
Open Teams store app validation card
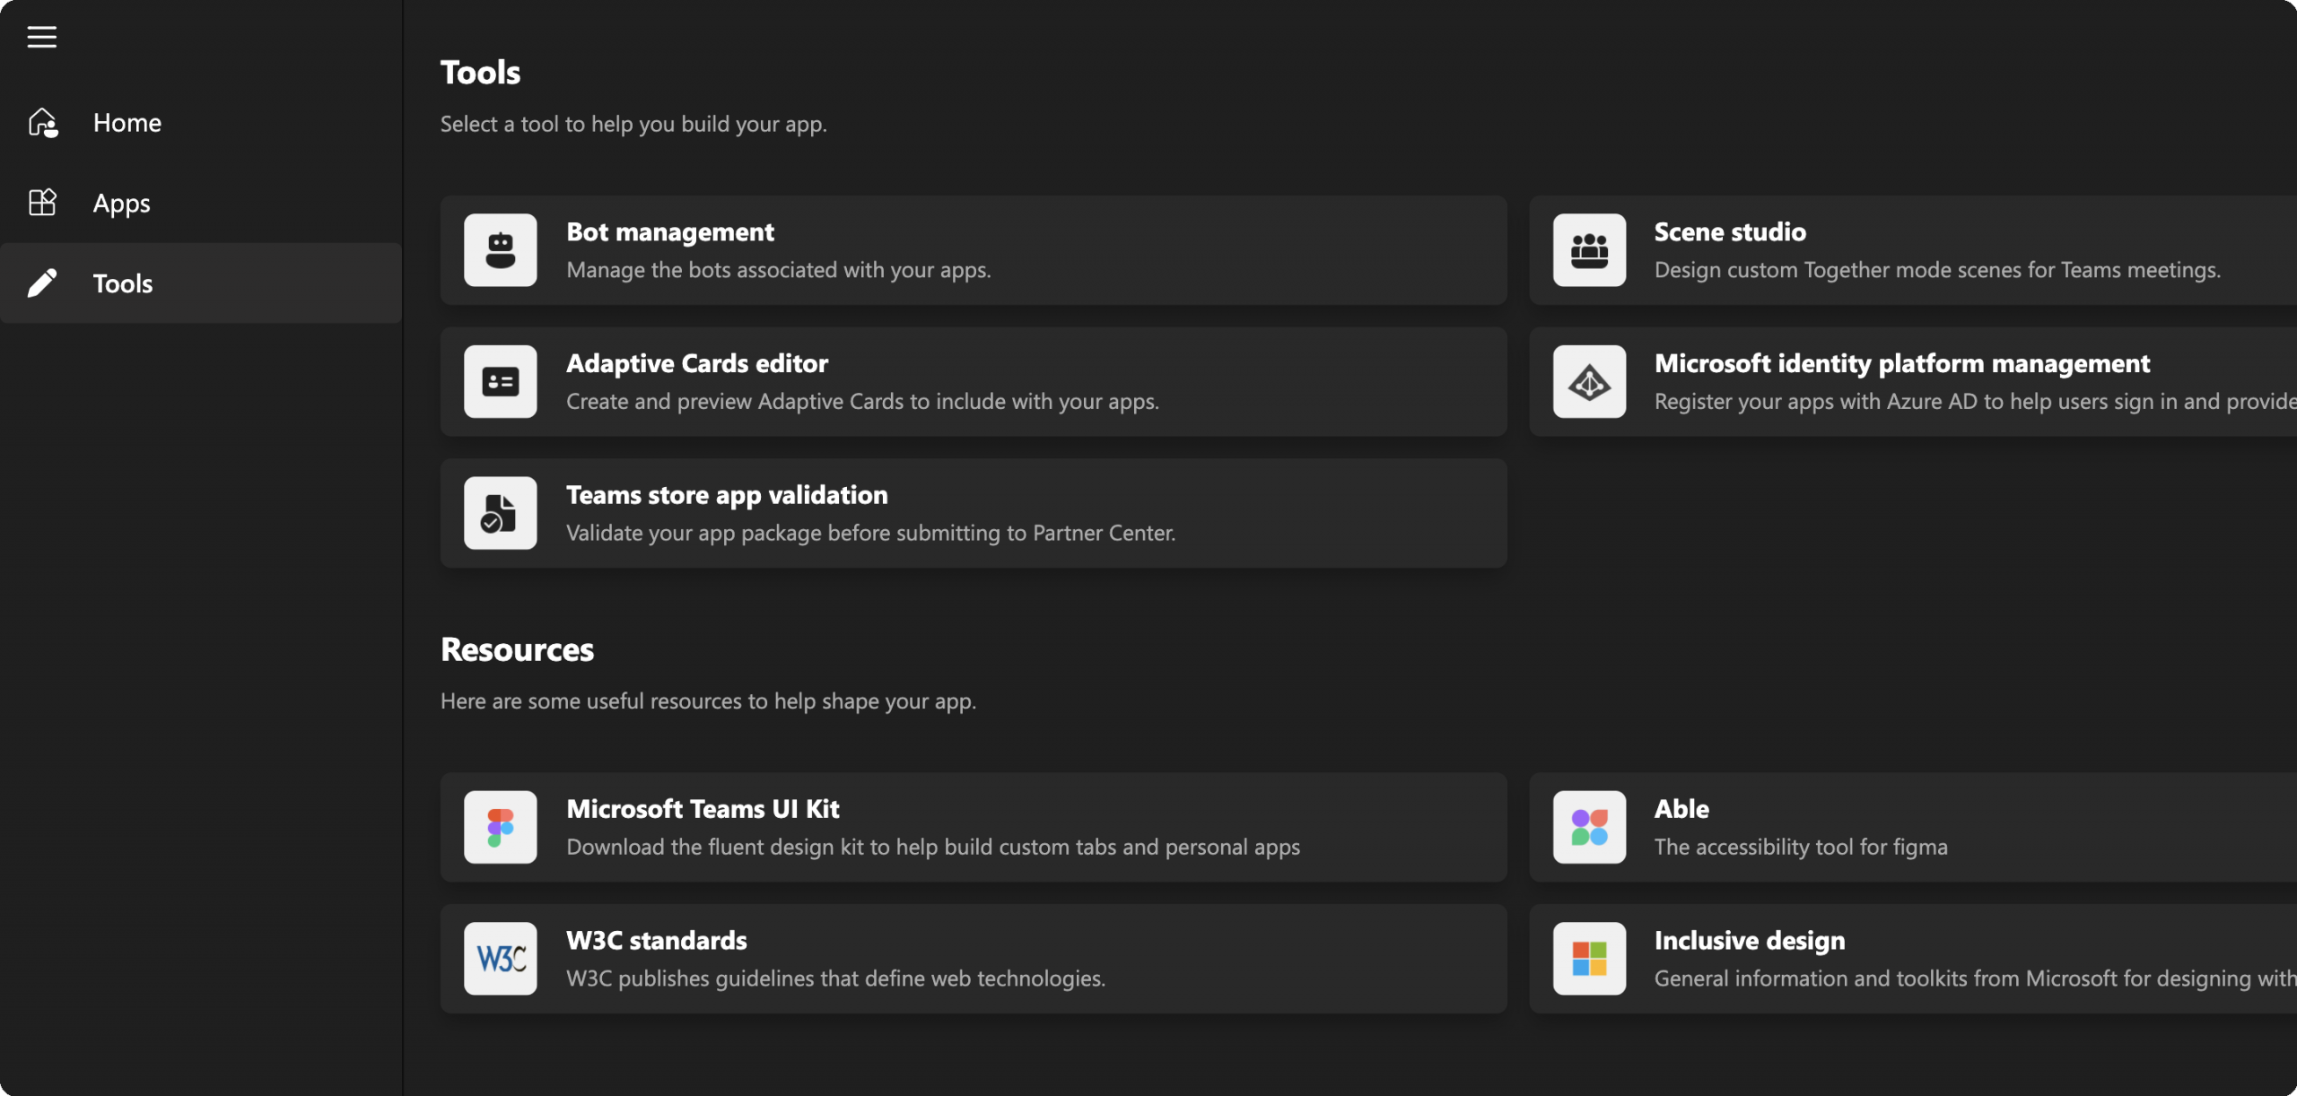coord(974,513)
